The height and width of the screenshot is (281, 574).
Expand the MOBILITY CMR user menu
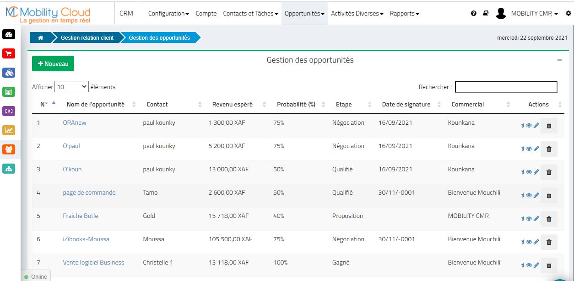click(x=534, y=14)
